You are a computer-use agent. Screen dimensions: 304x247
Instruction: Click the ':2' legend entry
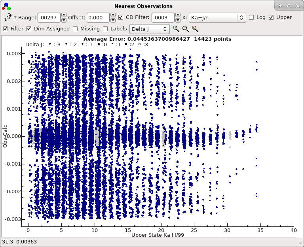coord(129,45)
